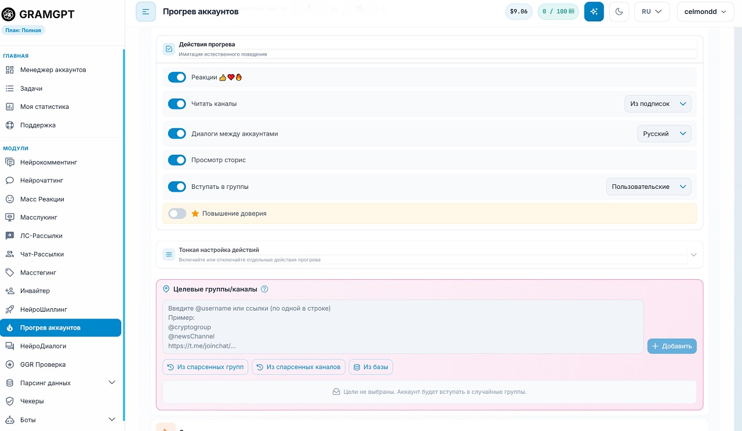The image size is (742, 431).
Task: Collapse the sidebar with the menu icon
Action: [146, 12]
